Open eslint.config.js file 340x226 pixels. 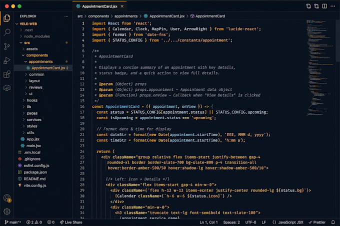[x=43, y=166]
